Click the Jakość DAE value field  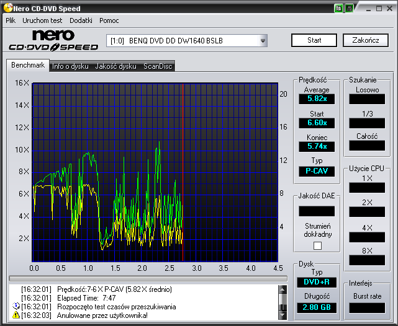(x=317, y=211)
